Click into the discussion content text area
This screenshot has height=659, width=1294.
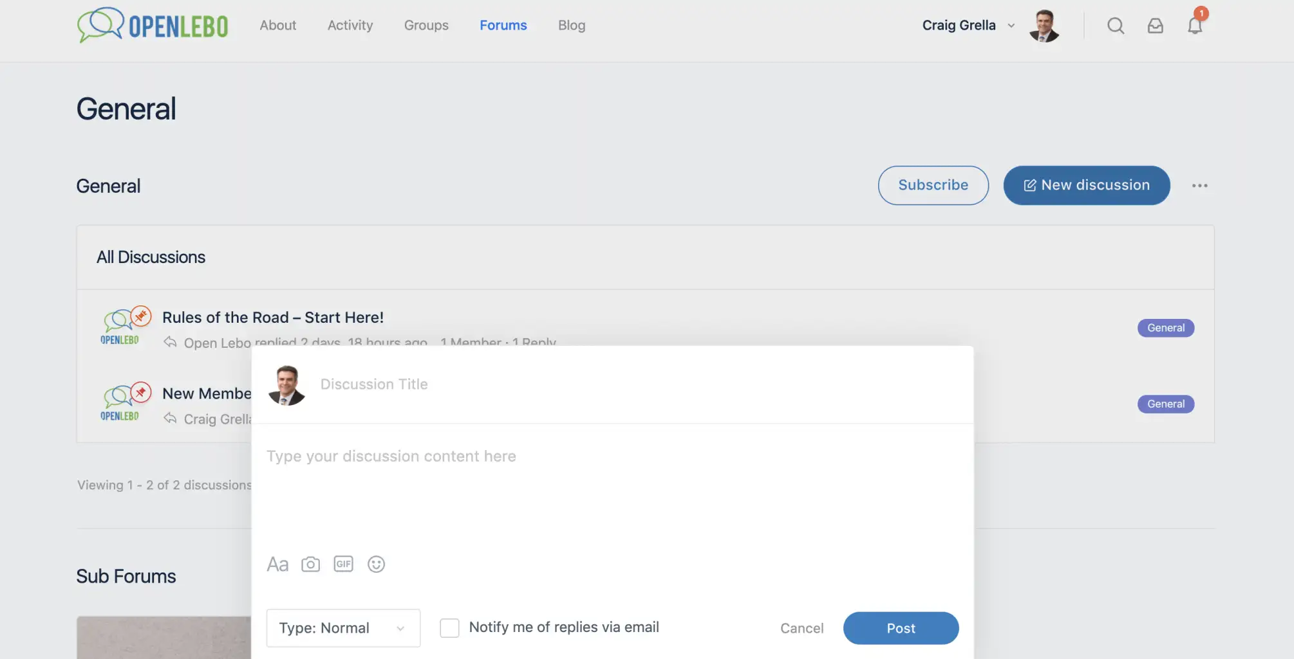(x=612, y=489)
